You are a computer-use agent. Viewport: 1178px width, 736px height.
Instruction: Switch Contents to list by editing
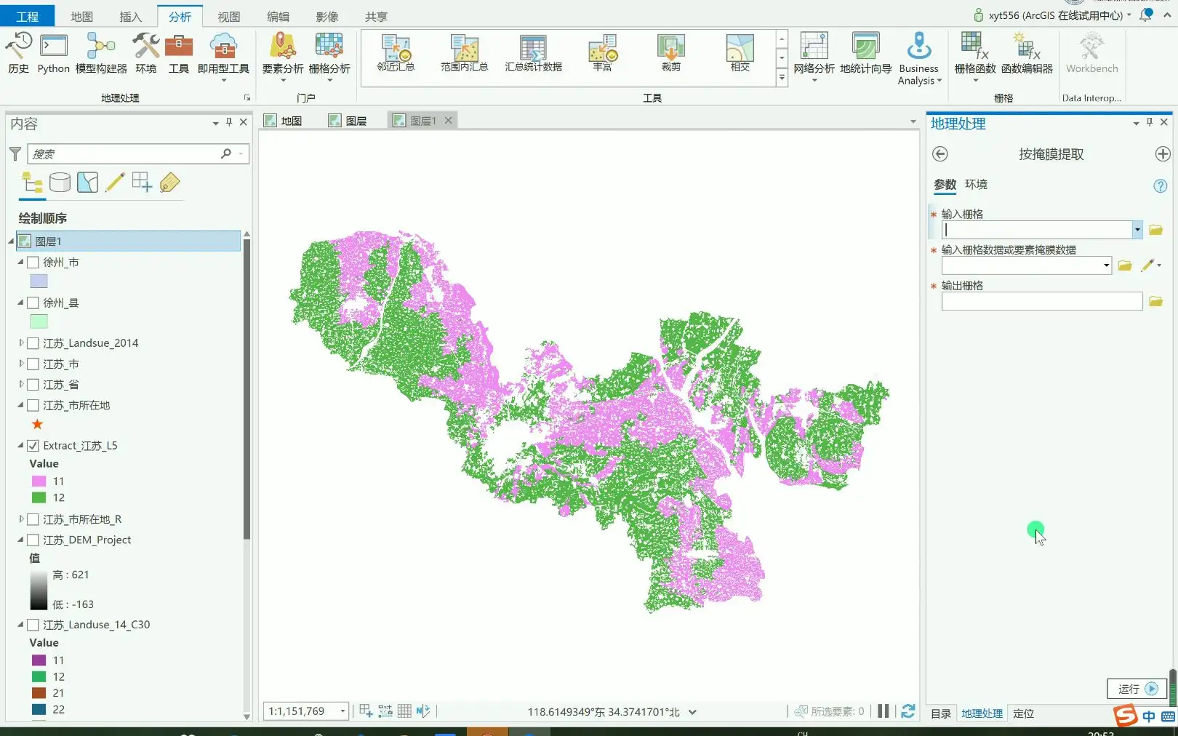115,183
